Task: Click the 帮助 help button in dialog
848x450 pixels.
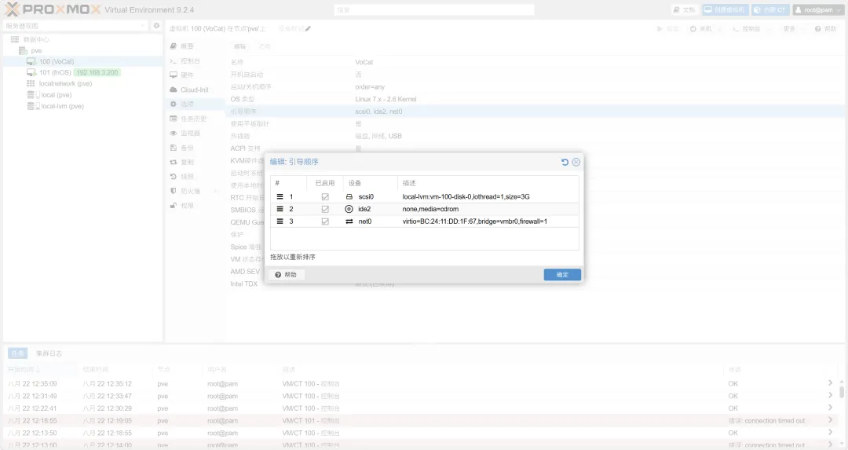Action: pos(287,275)
